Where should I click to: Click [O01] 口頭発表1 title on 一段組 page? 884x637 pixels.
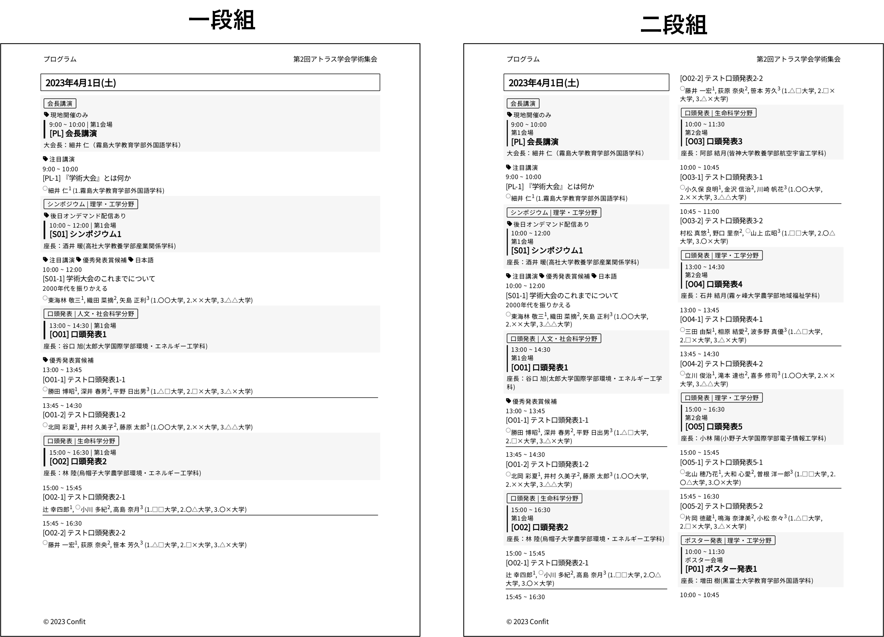point(78,334)
